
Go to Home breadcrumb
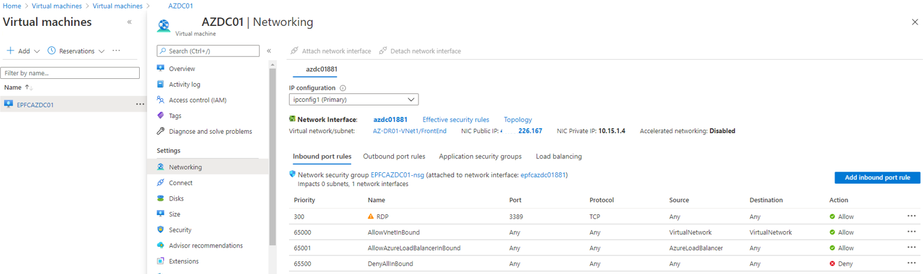pyautogui.click(x=12, y=6)
